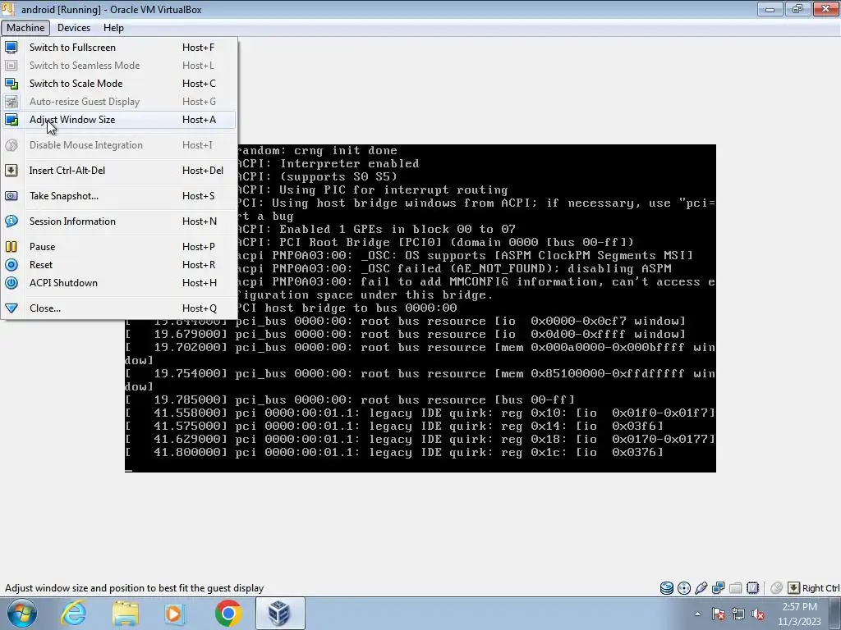Click the mouse integration status icon
841x630 pixels.
coord(777,588)
